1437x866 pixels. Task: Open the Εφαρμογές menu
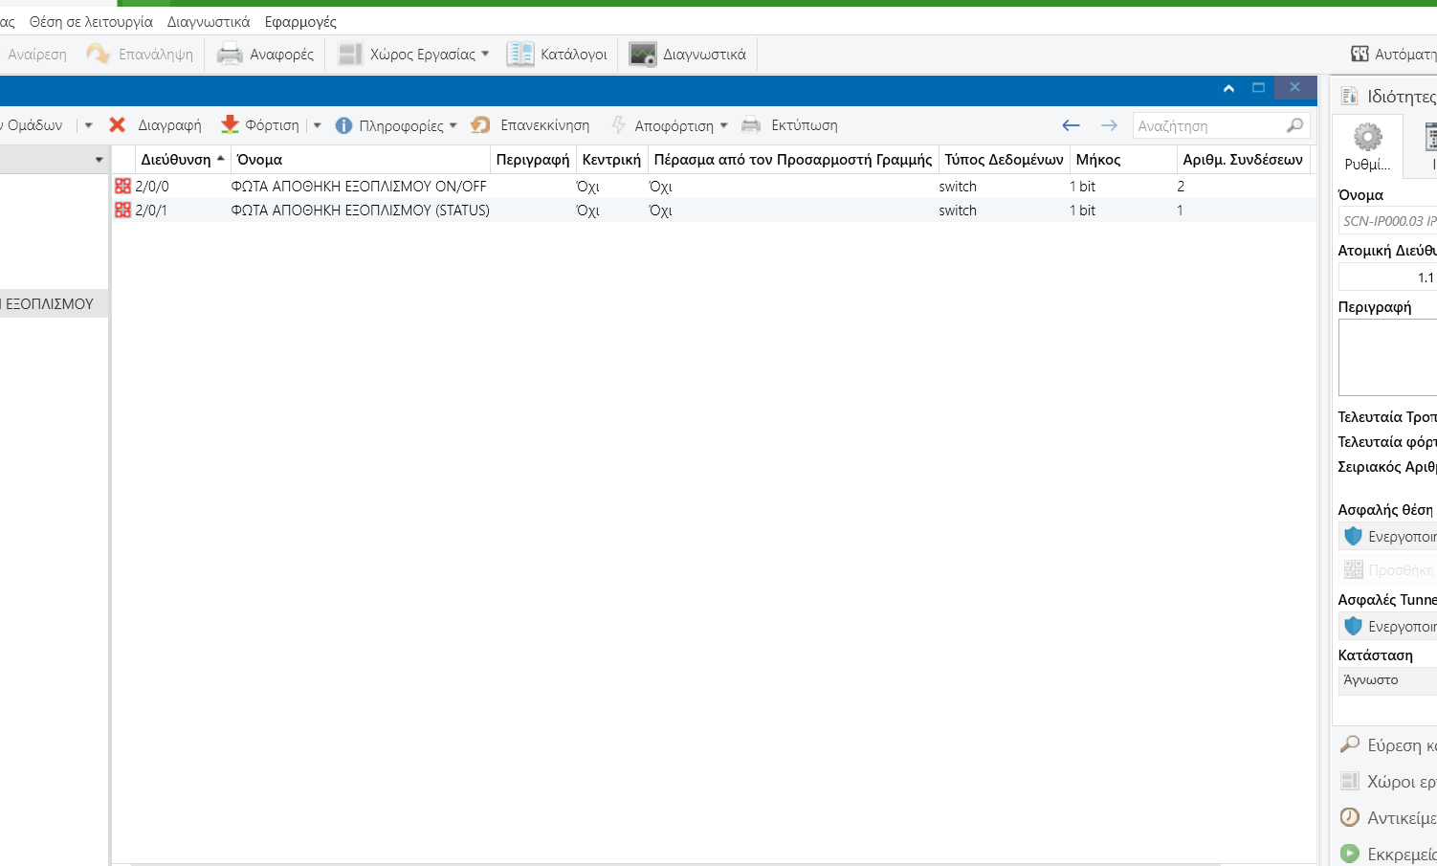pos(300,21)
